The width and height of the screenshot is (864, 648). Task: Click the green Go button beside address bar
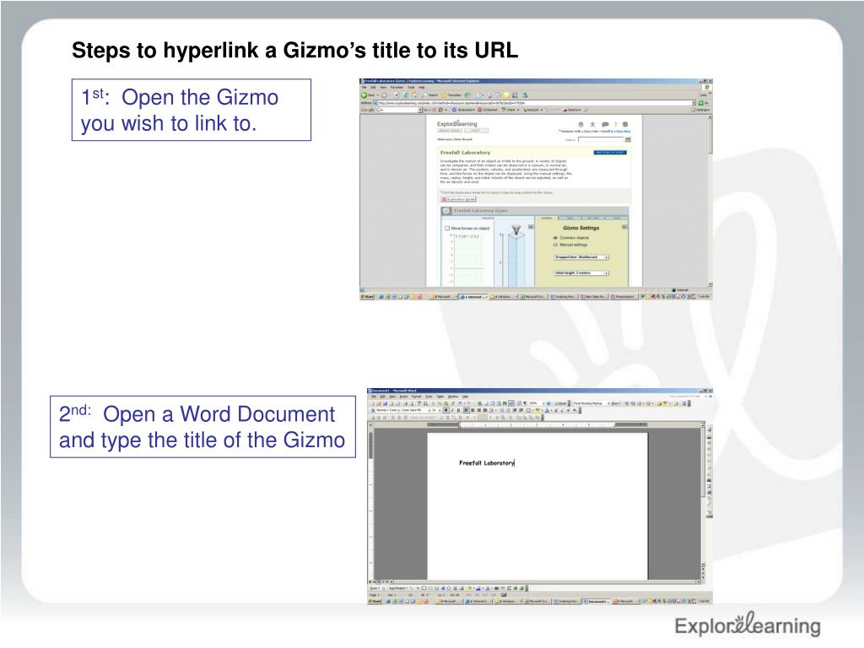pos(701,103)
